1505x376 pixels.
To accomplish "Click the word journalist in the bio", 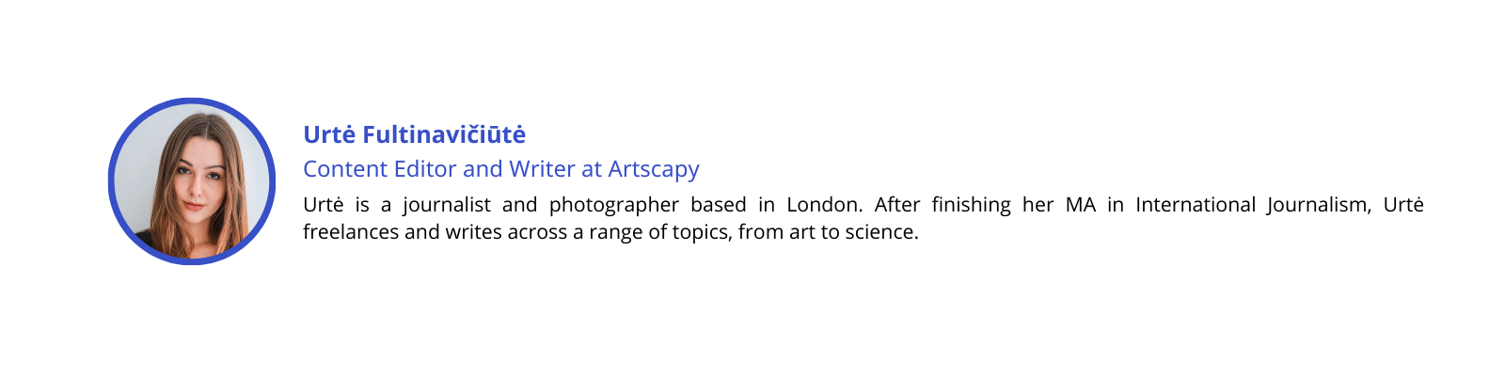I will click(x=447, y=206).
